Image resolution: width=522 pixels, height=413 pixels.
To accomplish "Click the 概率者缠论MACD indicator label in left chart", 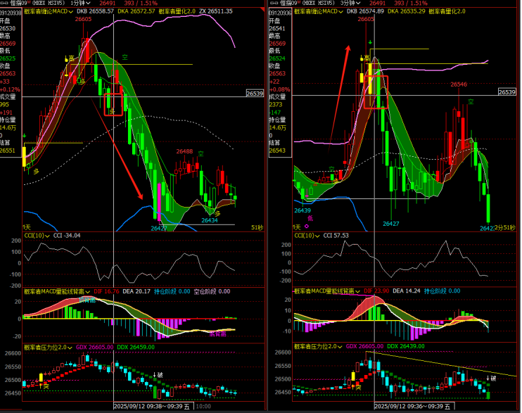I will (47, 11).
